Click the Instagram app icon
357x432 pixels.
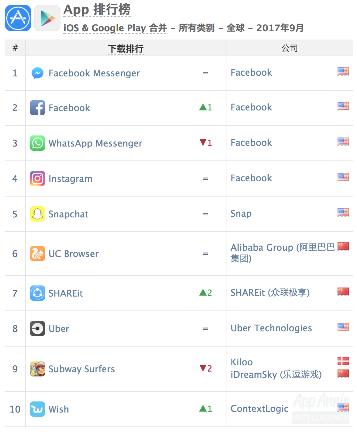38,178
